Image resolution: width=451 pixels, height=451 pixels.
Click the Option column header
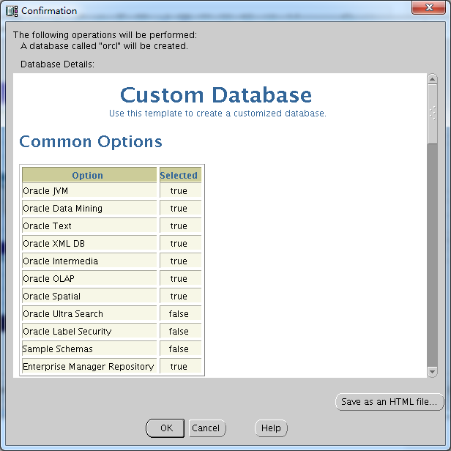pos(89,175)
